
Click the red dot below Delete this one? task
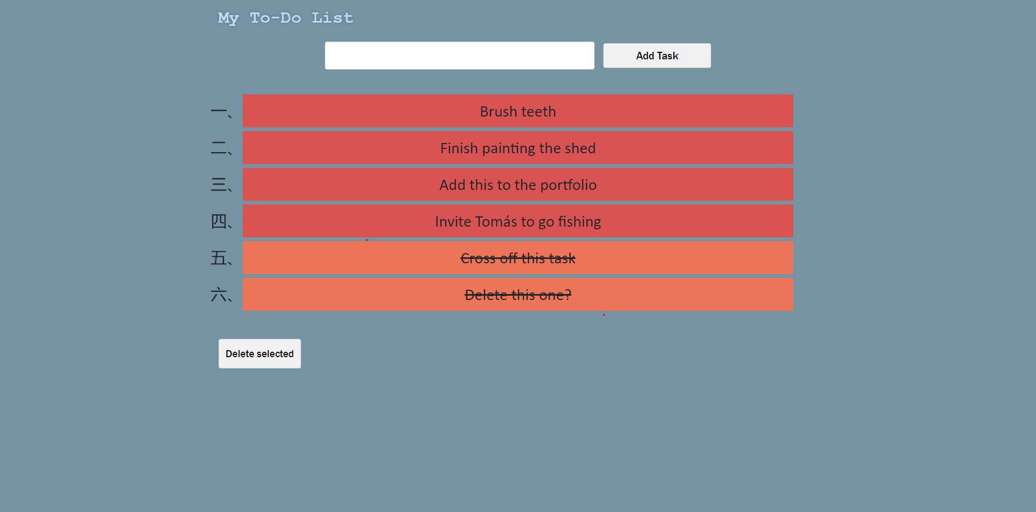coord(604,315)
